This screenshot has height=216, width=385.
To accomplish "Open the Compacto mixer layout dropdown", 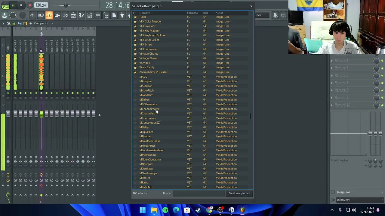I will click(x=41, y=23).
